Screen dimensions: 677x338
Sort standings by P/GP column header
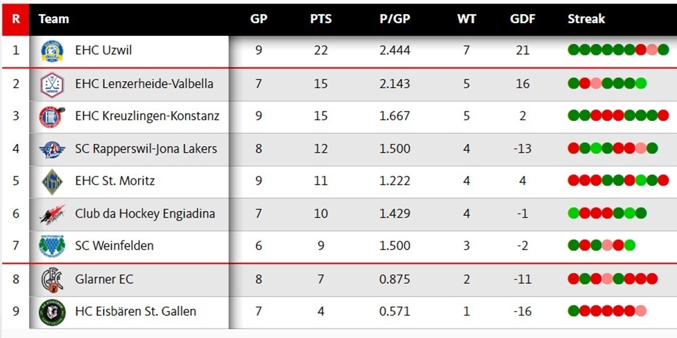(x=395, y=19)
